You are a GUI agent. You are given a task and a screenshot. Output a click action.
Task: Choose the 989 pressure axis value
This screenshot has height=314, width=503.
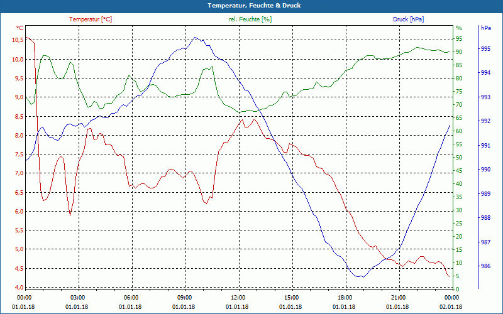[485, 194]
